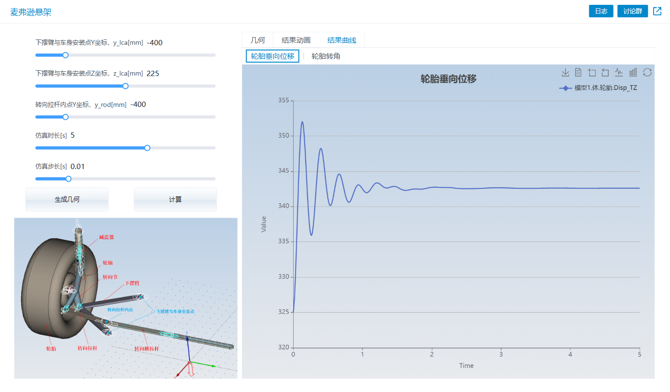Click the red 转向拉杆 label below the tire
This screenshot has height=392, width=670.
[87, 348]
